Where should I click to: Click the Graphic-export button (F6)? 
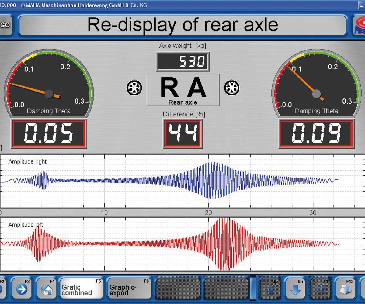129,289
